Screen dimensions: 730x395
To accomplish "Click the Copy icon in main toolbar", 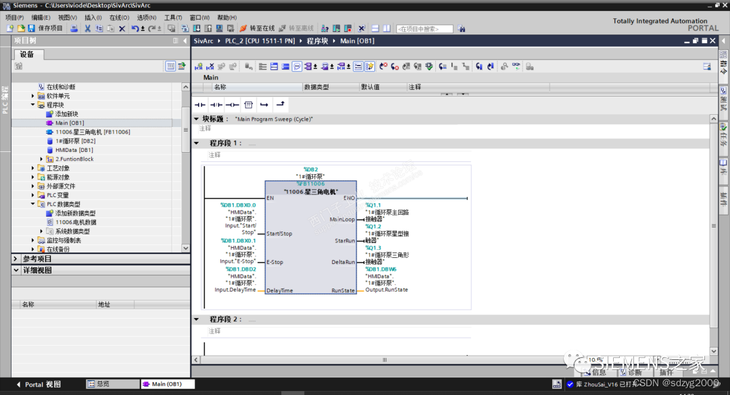I will pos(99,28).
